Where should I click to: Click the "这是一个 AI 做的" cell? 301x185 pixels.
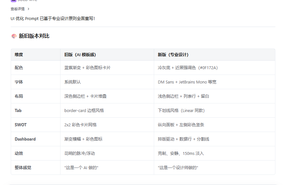81,168
